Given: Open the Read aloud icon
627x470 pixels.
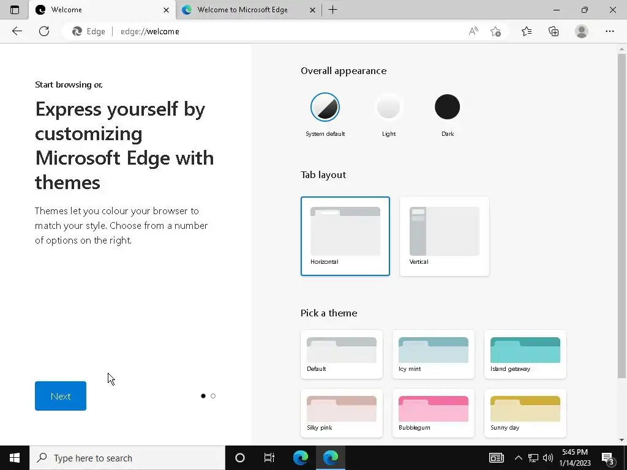Looking at the screenshot, I should (x=473, y=31).
